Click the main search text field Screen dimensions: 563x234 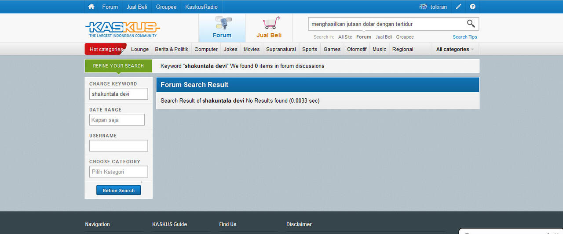coord(386,24)
